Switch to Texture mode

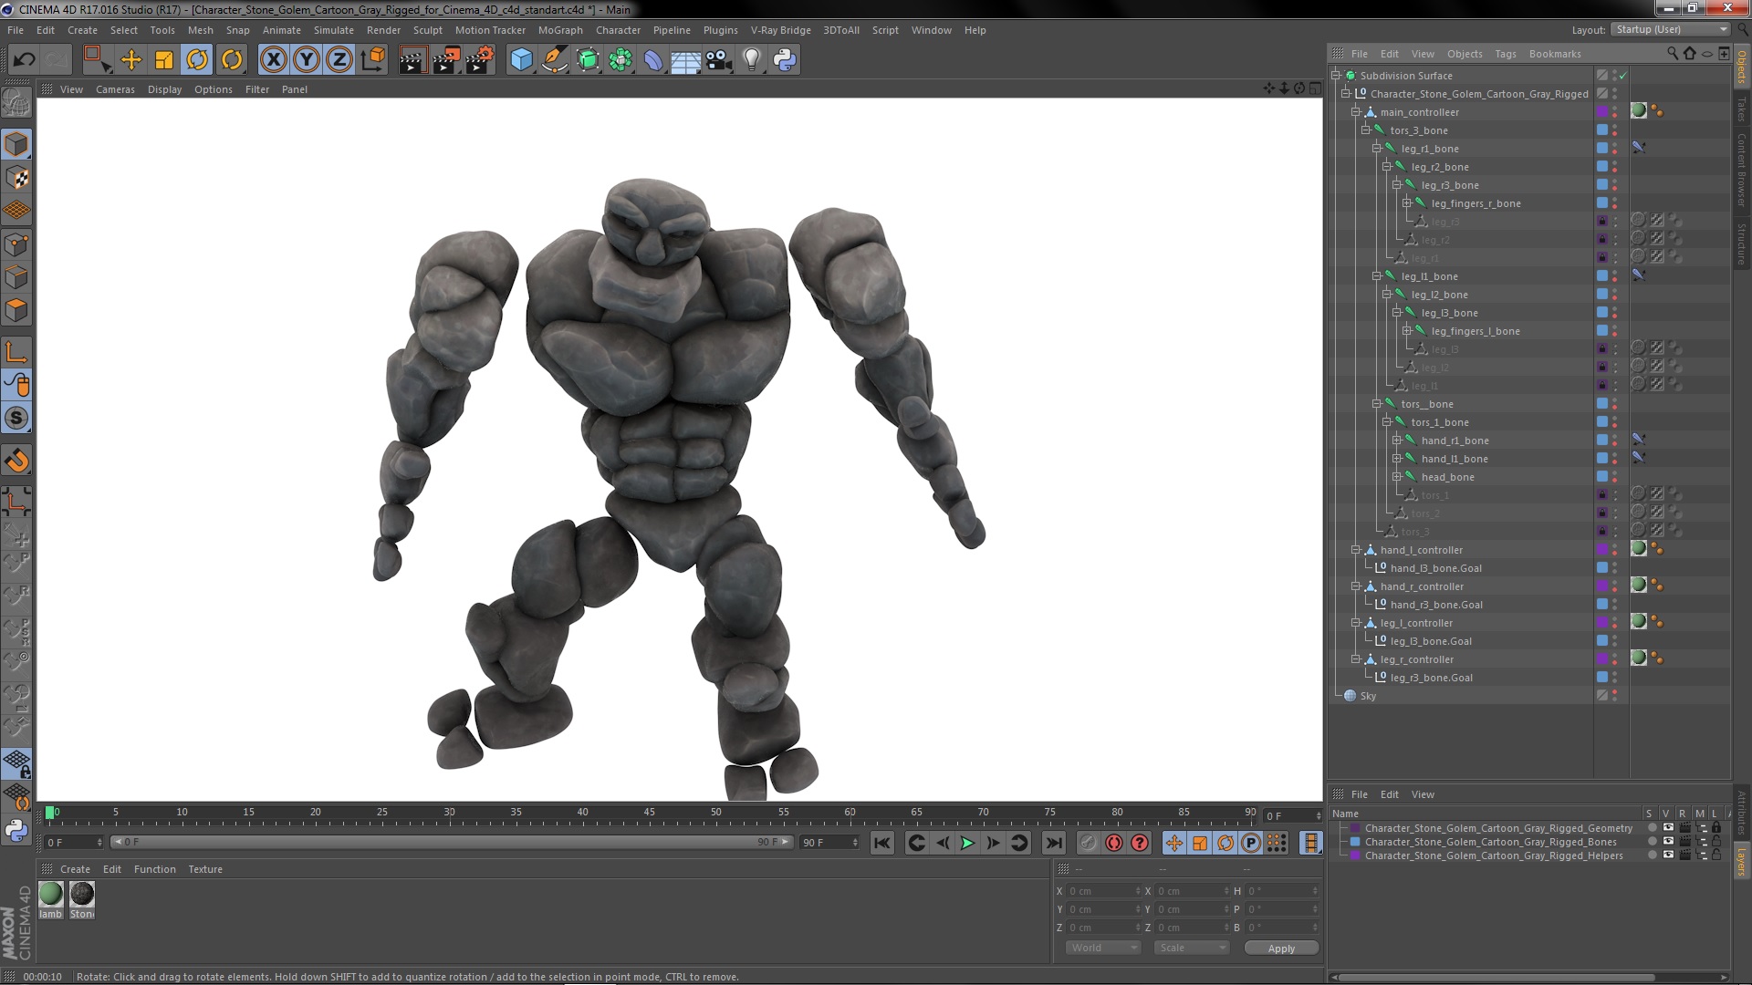tap(16, 178)
